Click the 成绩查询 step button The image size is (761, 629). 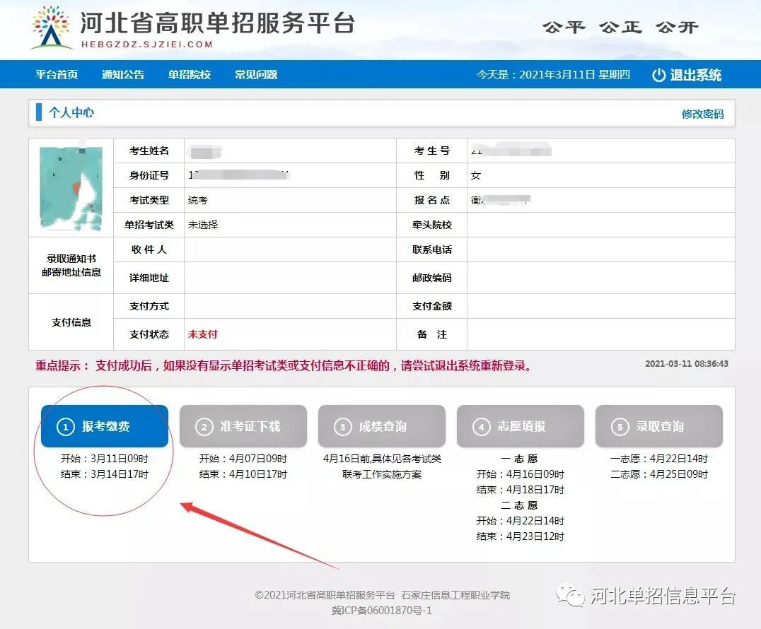pos(382,426)
